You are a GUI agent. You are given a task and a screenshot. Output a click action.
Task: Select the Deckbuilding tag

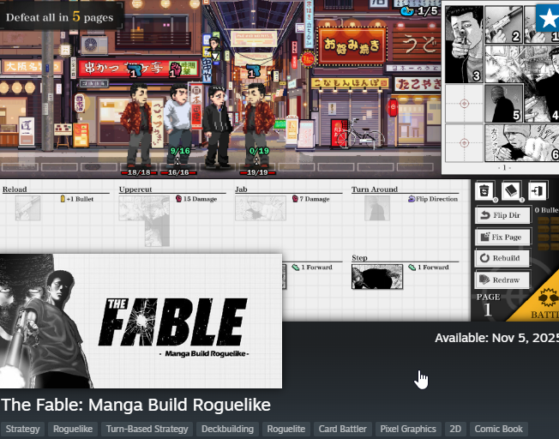[x=227, y=429]
